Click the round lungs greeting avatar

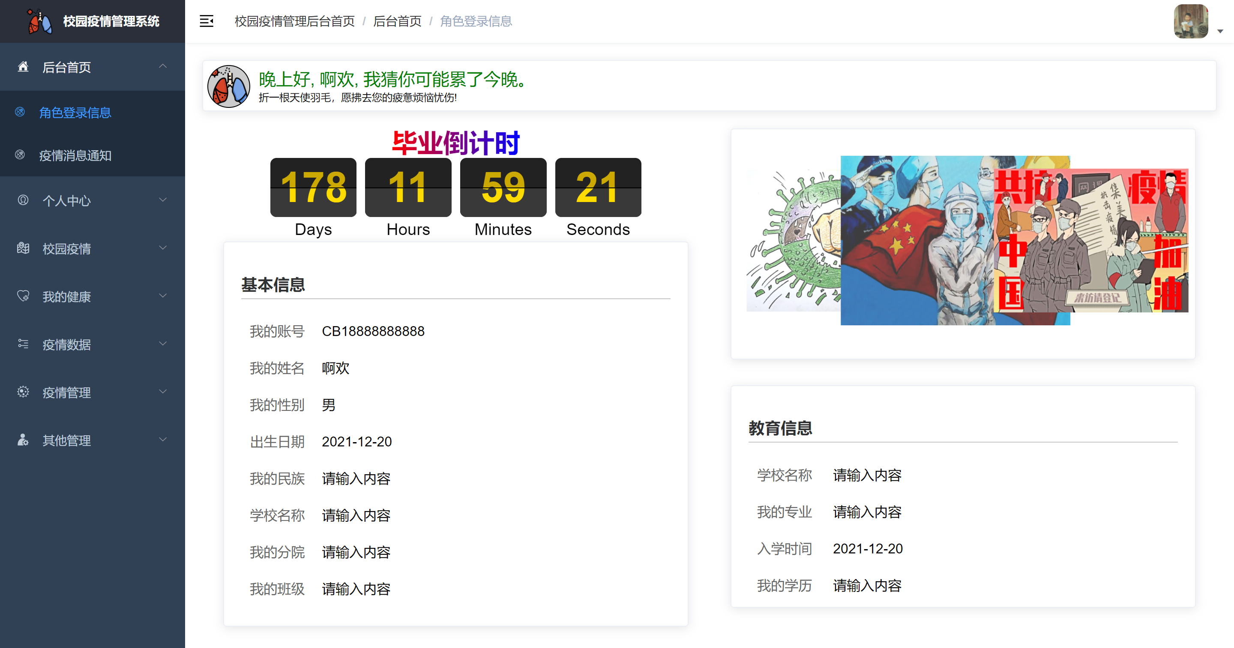point(228,86)
